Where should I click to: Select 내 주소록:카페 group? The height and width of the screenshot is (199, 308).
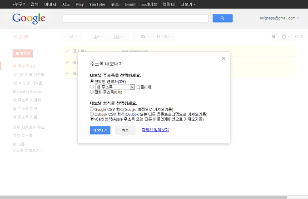coord(25,117)
